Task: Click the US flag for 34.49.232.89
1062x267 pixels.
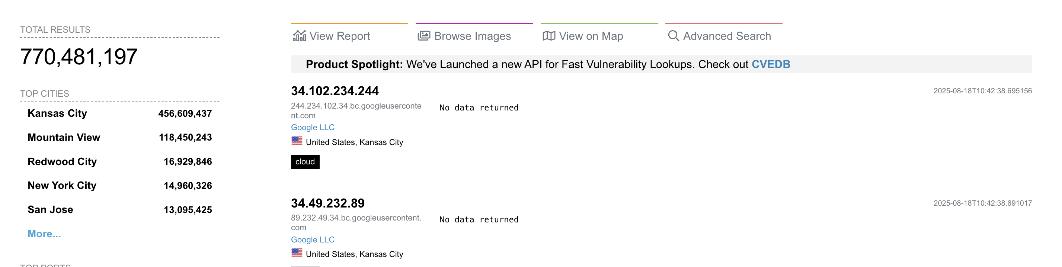Action: point(297,253)
